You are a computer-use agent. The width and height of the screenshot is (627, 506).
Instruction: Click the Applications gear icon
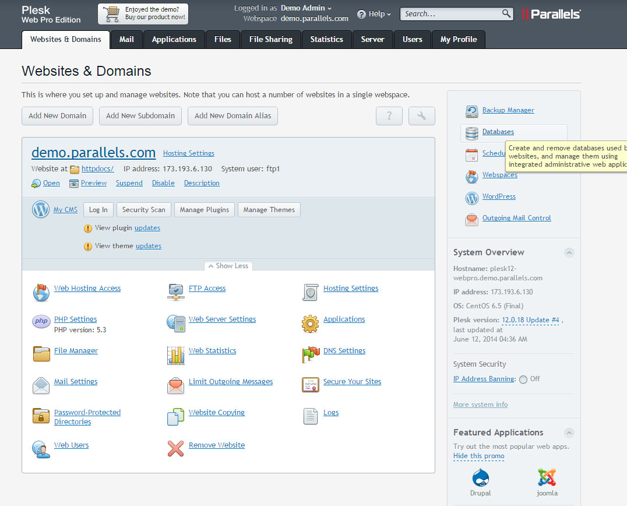click(311, 324)
